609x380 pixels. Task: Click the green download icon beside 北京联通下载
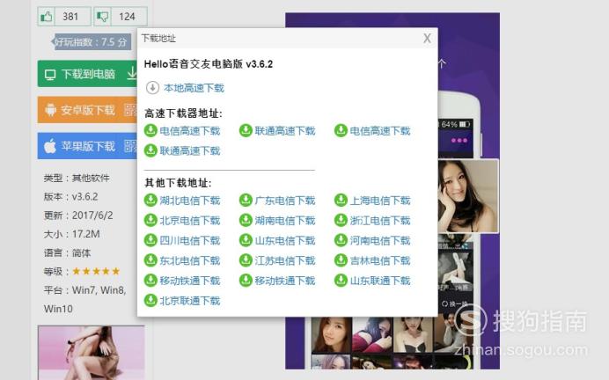pyautogui.click(x=150, y=301)
